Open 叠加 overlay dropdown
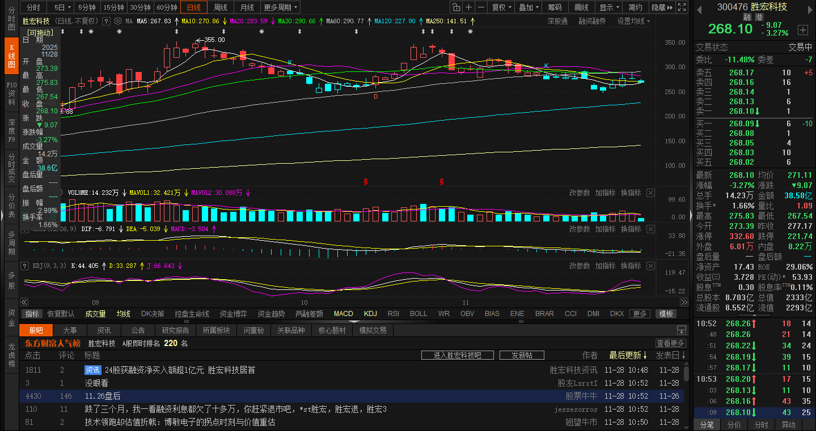The image size is (816, 431). (529, 7)
